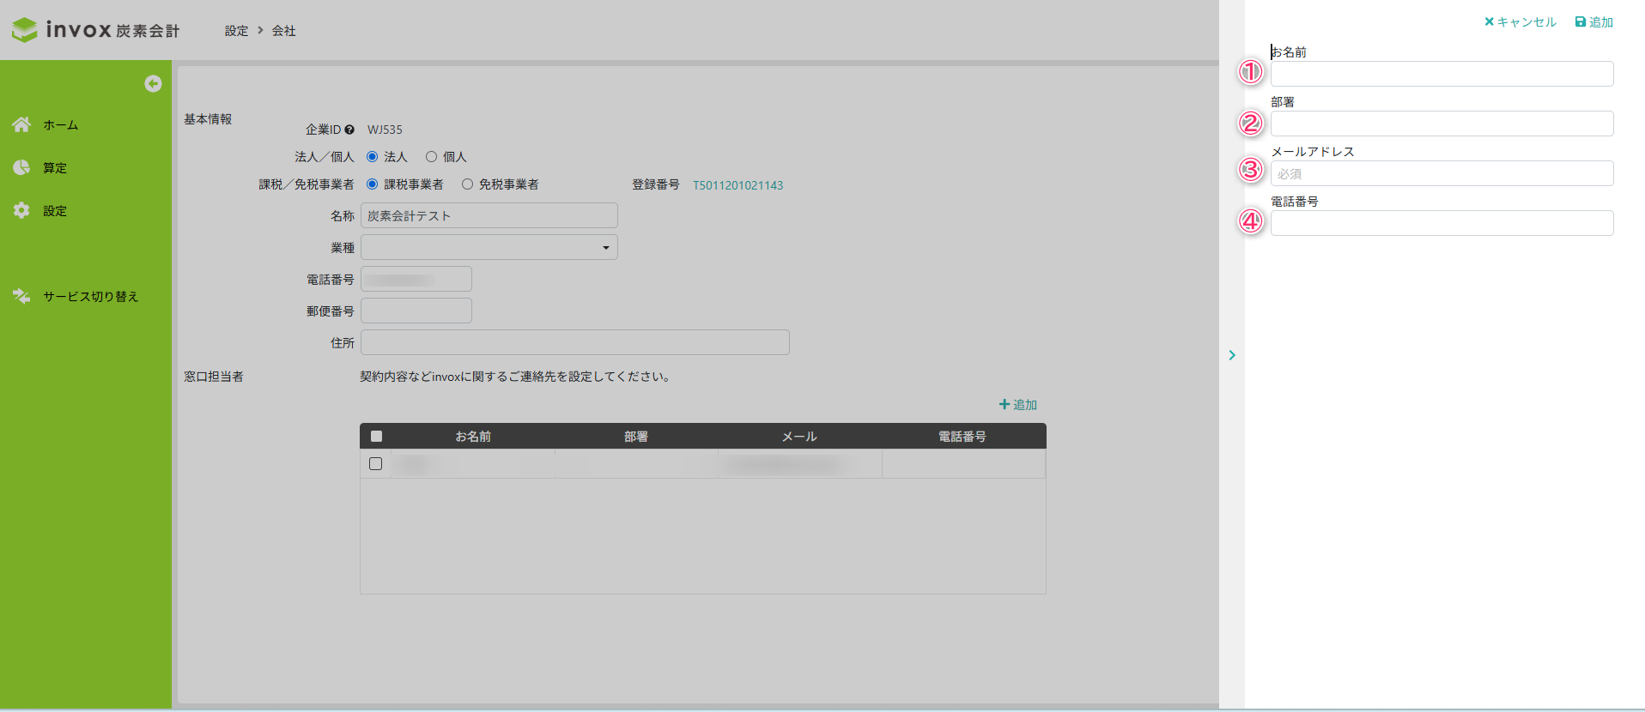Open the 業種 dropdown
Image resolution: width=1645 pixels, height=712 pixels.
coord(489,247)
